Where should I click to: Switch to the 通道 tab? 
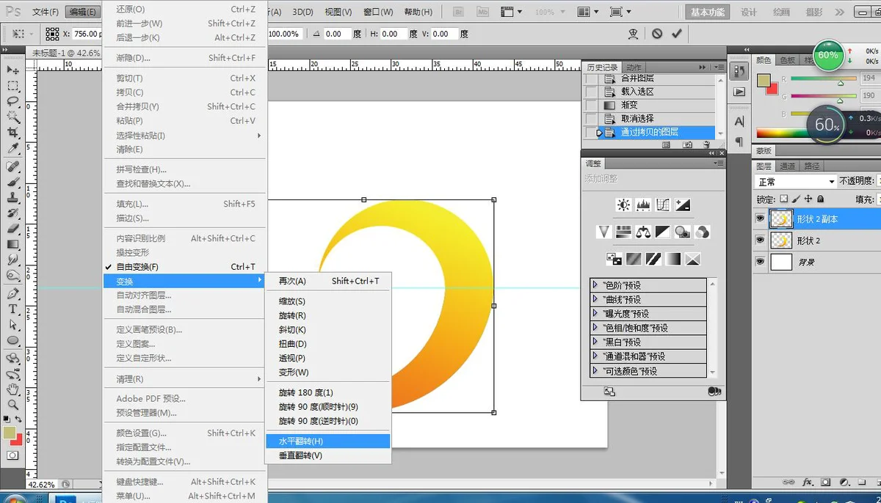coord(787,166)
